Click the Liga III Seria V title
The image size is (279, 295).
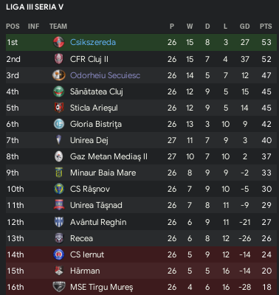(x=35, y=7)
